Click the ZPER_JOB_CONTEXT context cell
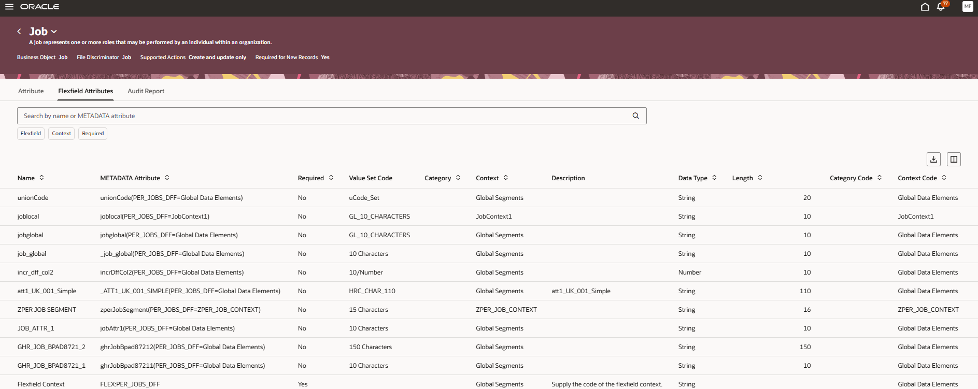Image resolution: width=978 pixels, height=389 pixels. pos(506,310)
